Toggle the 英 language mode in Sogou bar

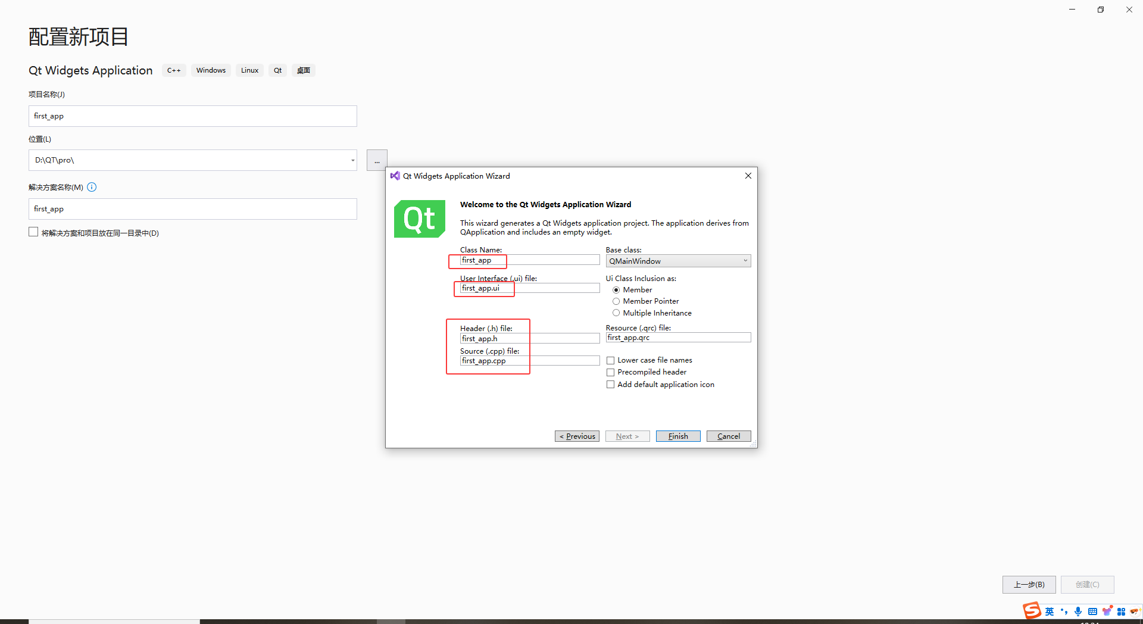[x=1050, y=611]
